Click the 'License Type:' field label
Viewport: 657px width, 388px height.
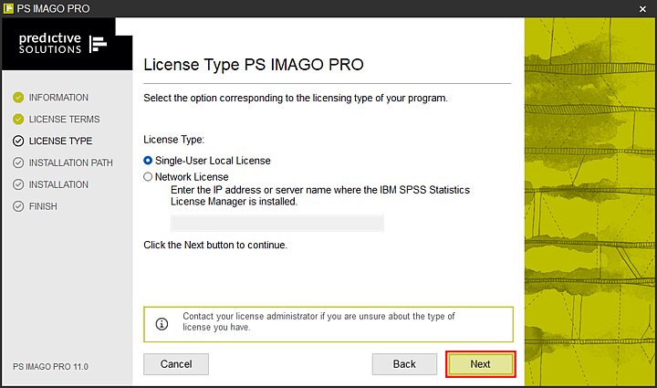click(x=174, y=140)
